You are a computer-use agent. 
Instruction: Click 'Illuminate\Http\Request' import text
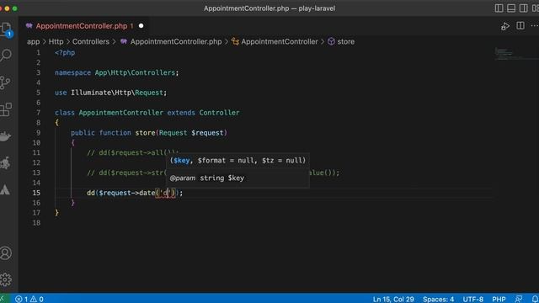coord(117,93)
